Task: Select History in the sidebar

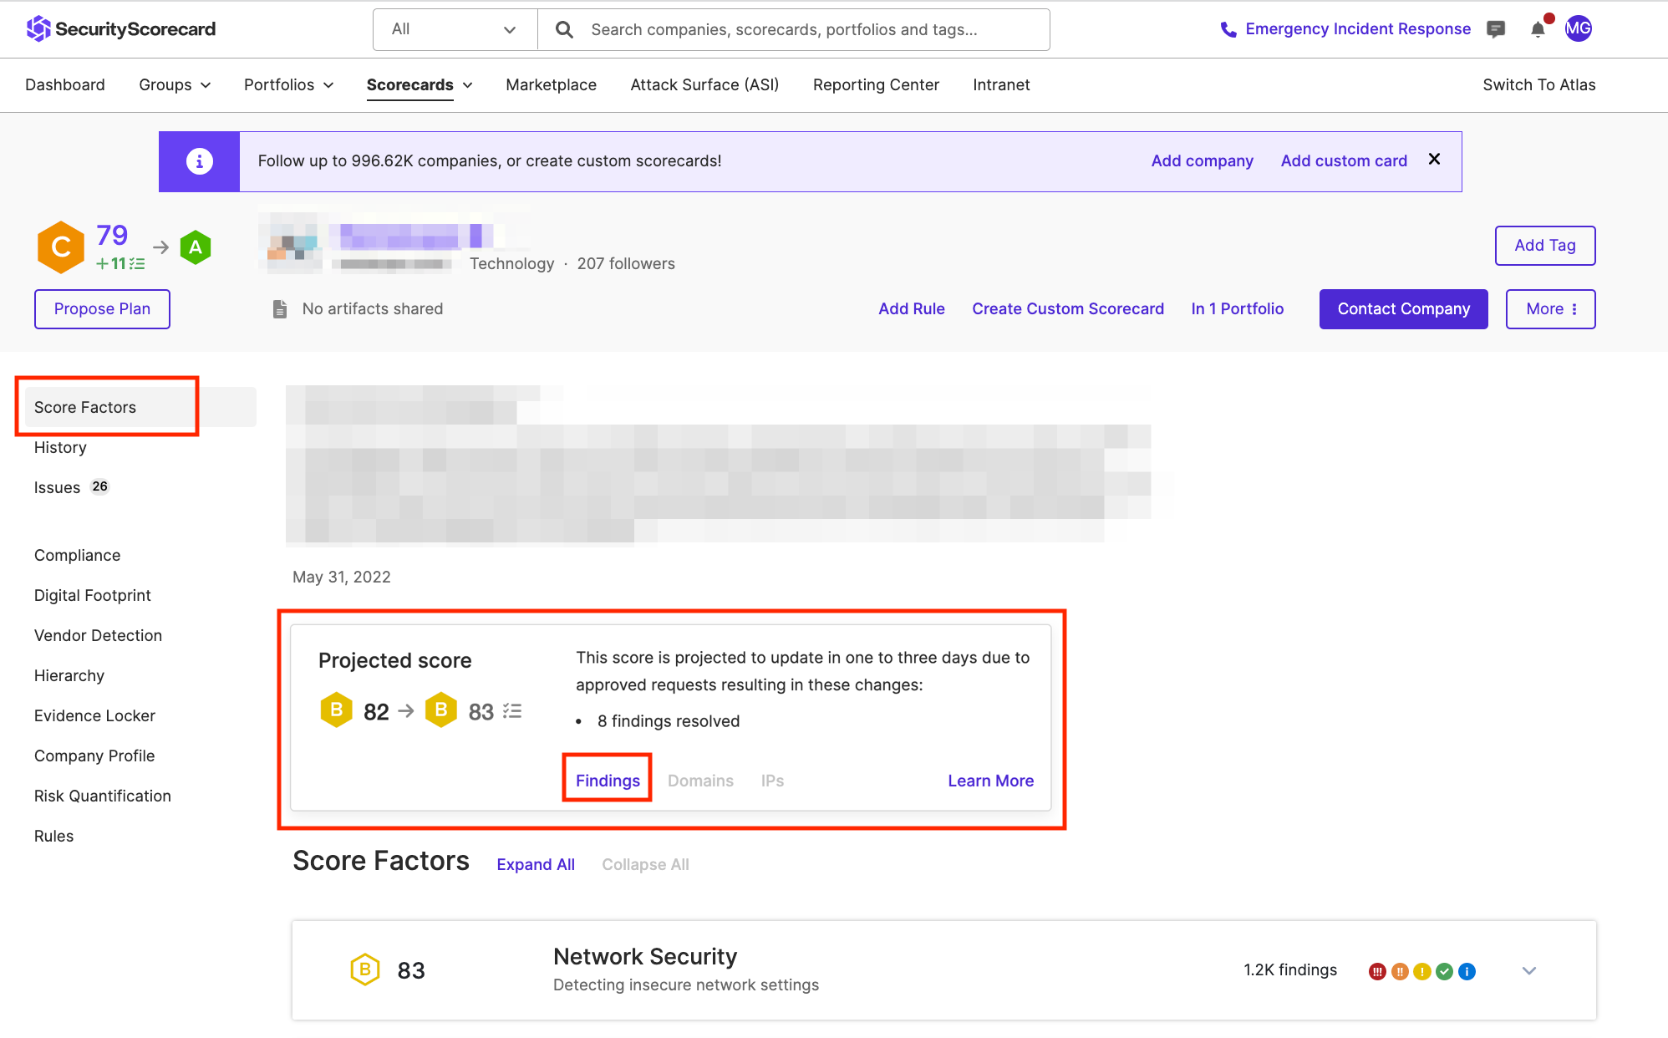Action: 60,447
